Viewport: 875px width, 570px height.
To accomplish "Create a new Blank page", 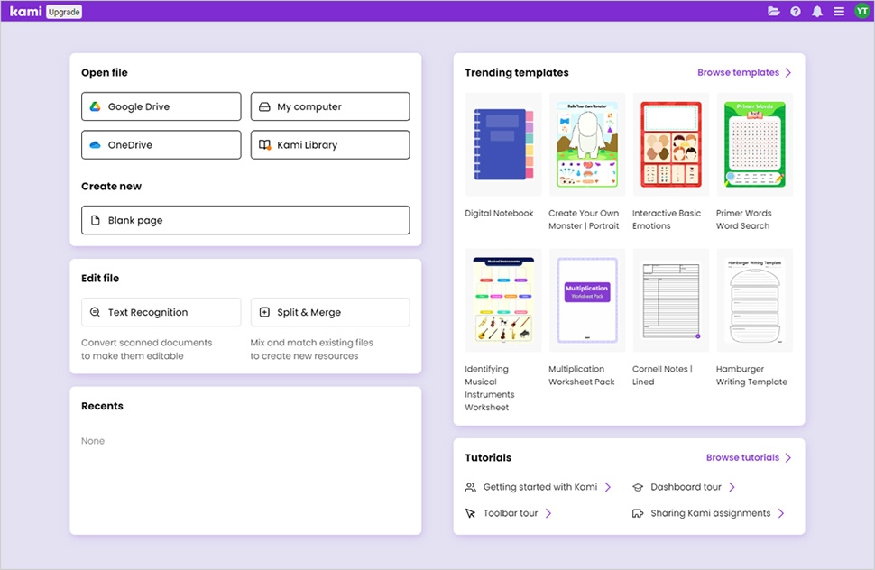I will click(x=245, y=220).
